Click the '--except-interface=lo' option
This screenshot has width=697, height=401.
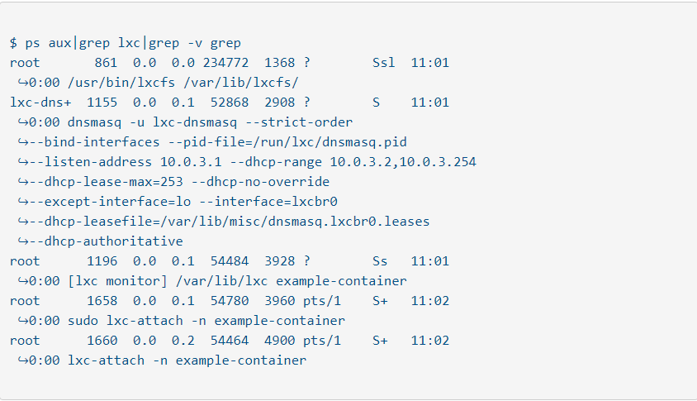(110, 202)
